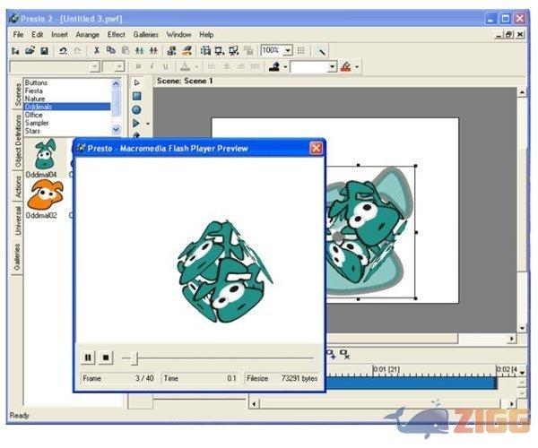Click the teal character on the canvas
This screenshot has width=538, height=448.
[x=369, y=231]
